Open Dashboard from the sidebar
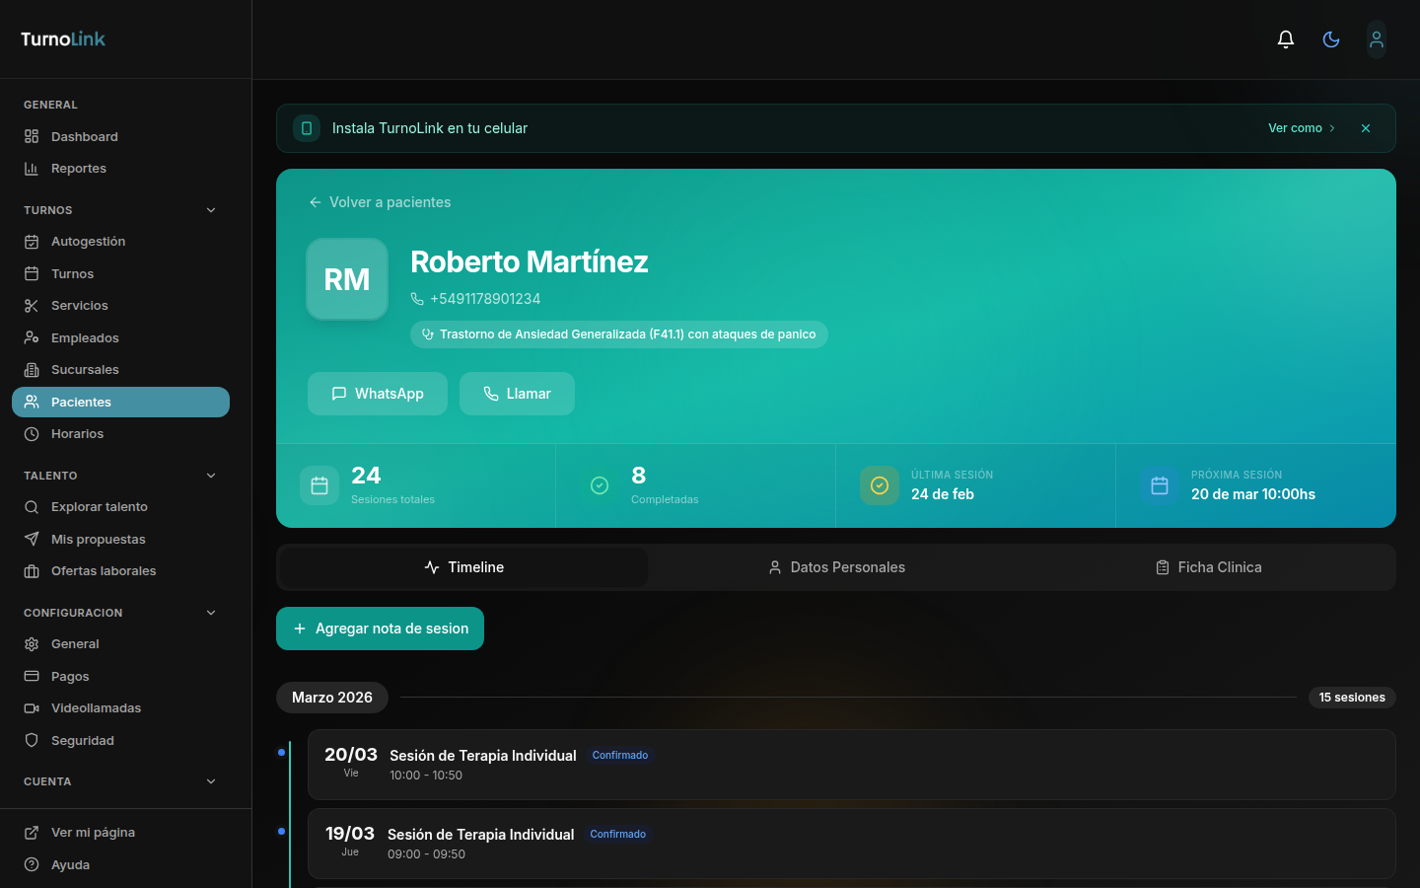1420x888 pixels. point(84,137)
